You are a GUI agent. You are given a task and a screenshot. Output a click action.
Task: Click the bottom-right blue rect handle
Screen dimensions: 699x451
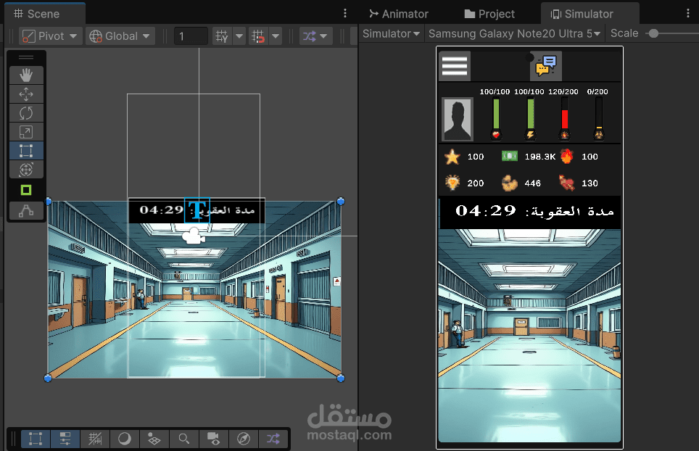341,378
